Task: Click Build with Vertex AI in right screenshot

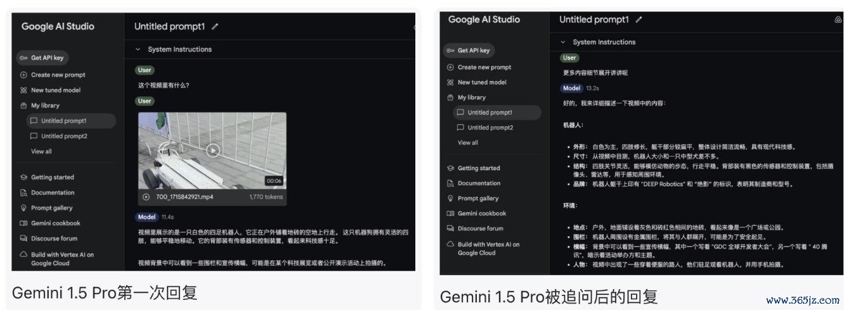Action: pos(483,249)
